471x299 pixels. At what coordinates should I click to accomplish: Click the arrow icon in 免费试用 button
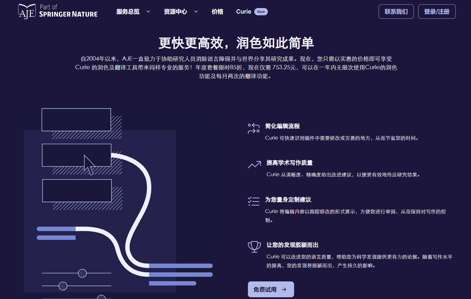pyautogui.click(x=284, y=289)
